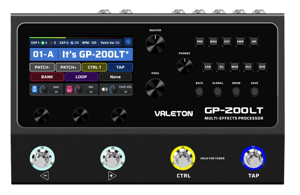
Task: Toggle the WAH module button
Action: pos(213,41)
